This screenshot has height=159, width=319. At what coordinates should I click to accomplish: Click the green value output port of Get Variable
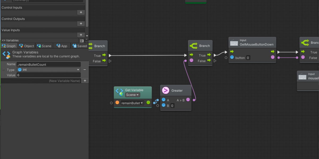148,103
